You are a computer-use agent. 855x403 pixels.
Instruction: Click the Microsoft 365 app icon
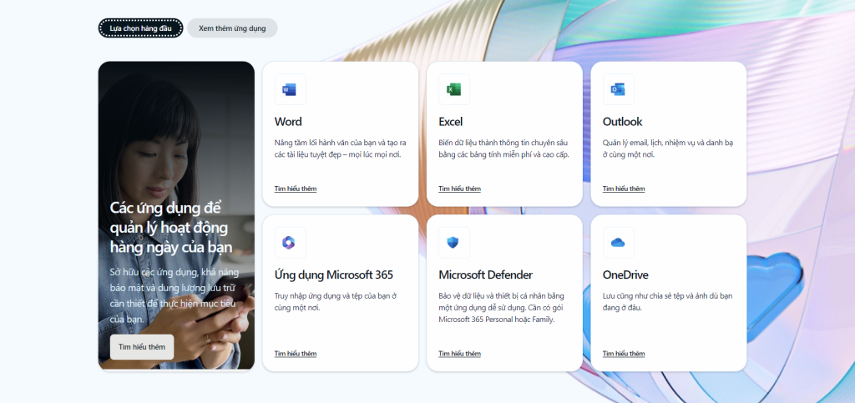(x=290, y=242)
